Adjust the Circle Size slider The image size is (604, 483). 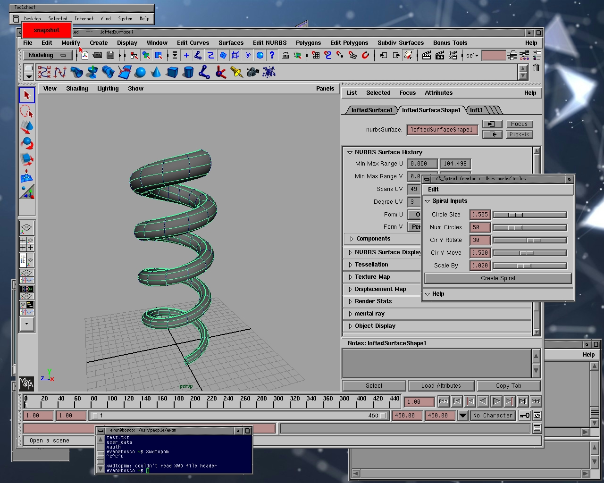[516, 215]
